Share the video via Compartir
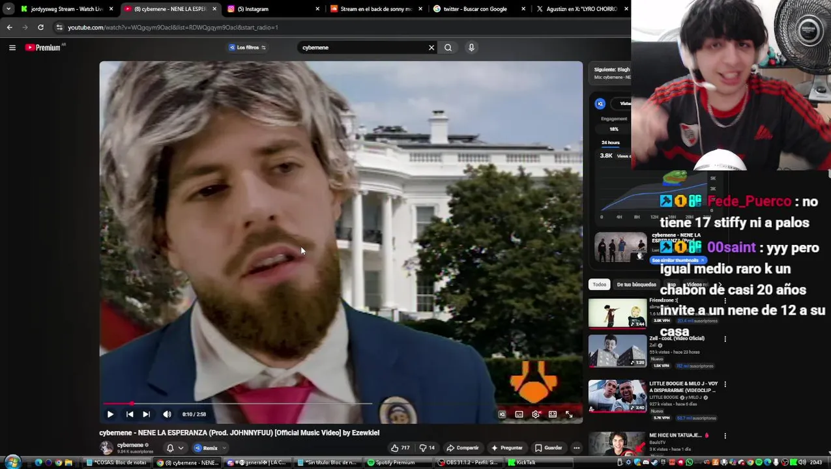This screenshot has height=469, width=831. coord(463,448)
